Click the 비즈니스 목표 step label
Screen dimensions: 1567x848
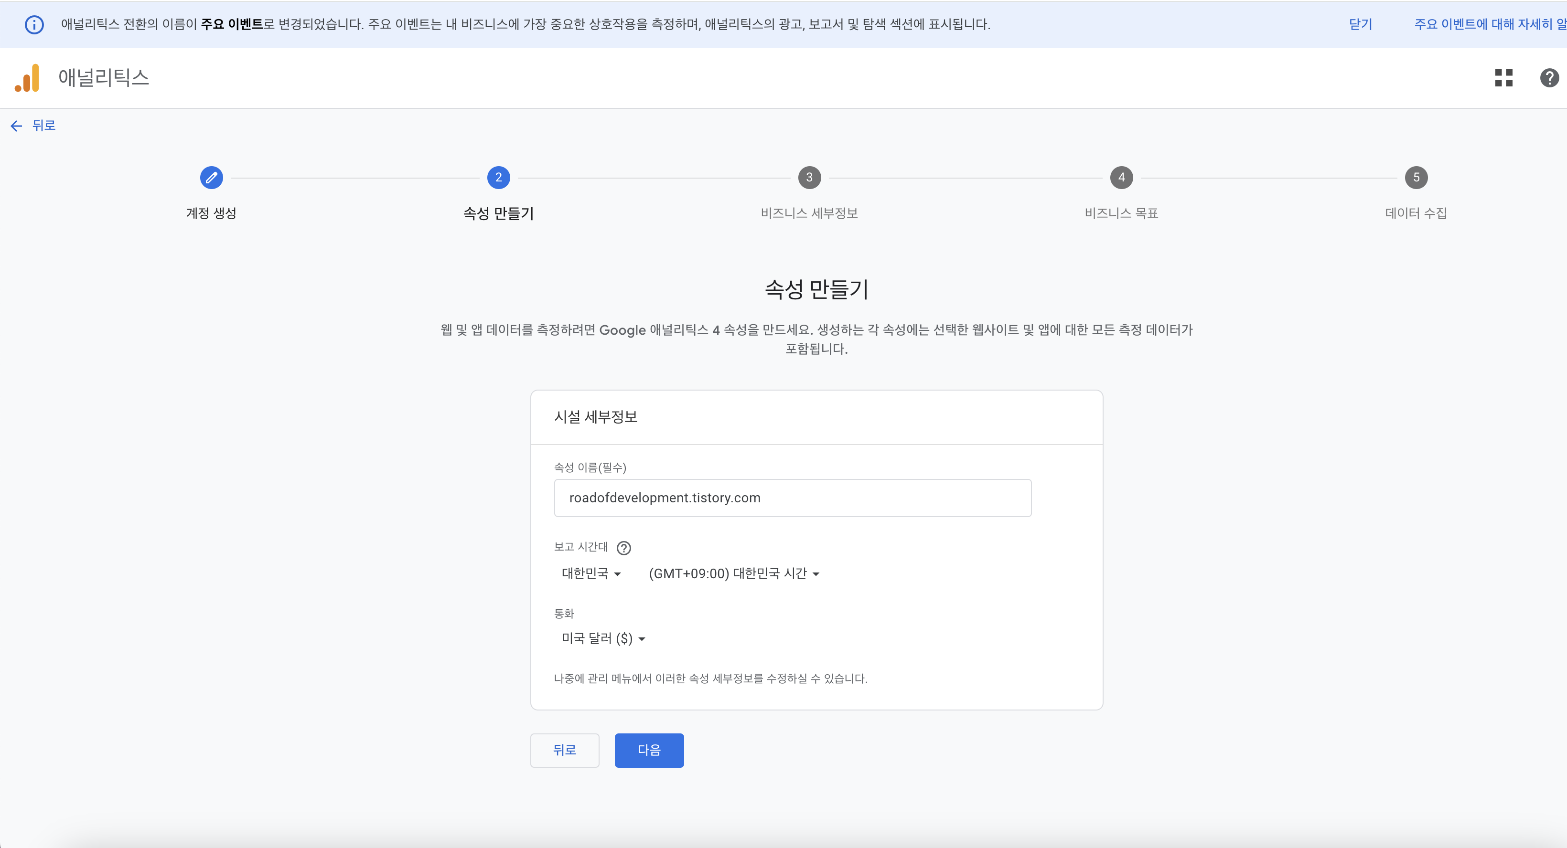tap(1121, 213)
